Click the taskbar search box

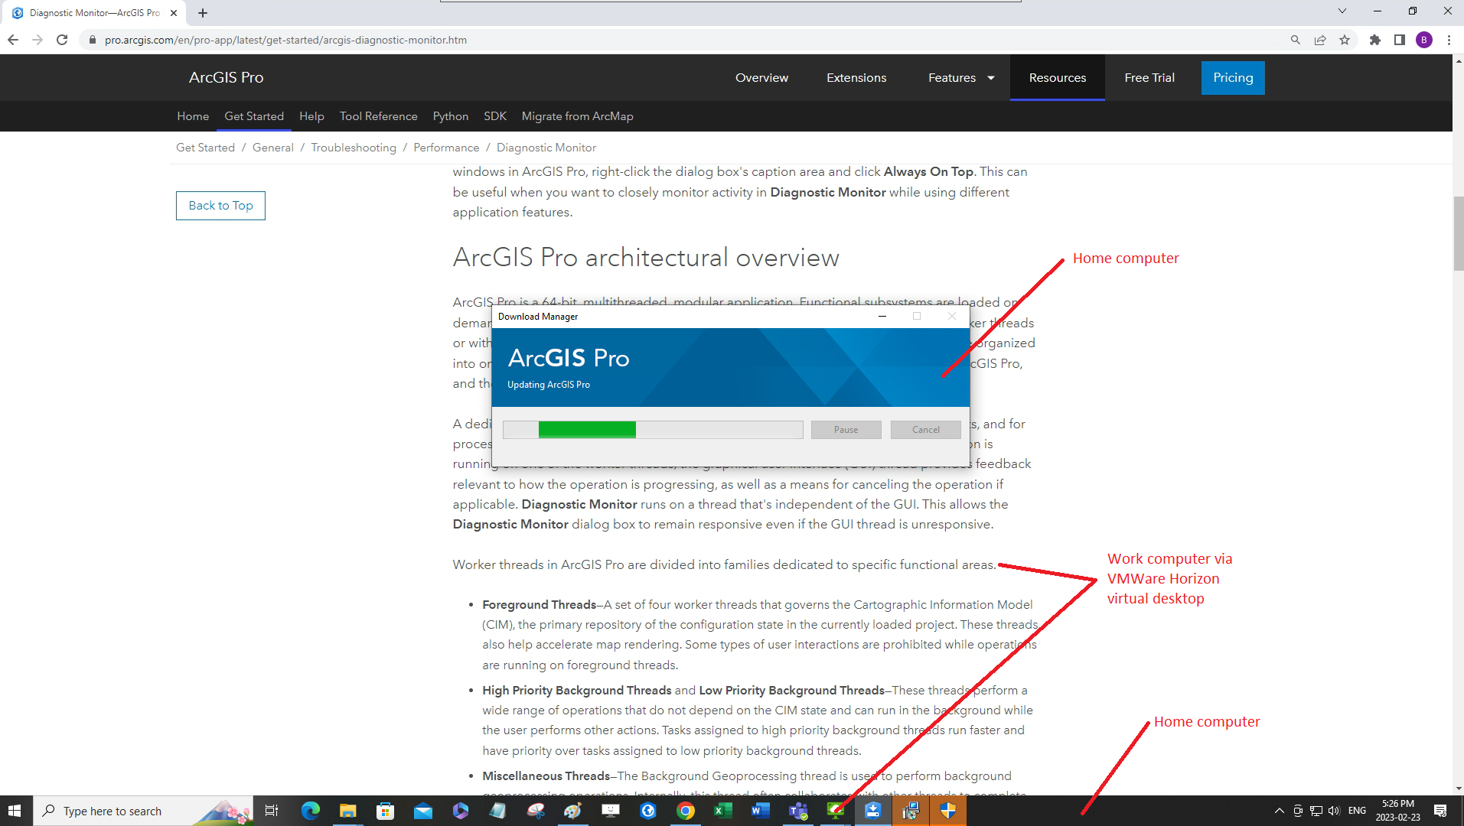[144, 811]
